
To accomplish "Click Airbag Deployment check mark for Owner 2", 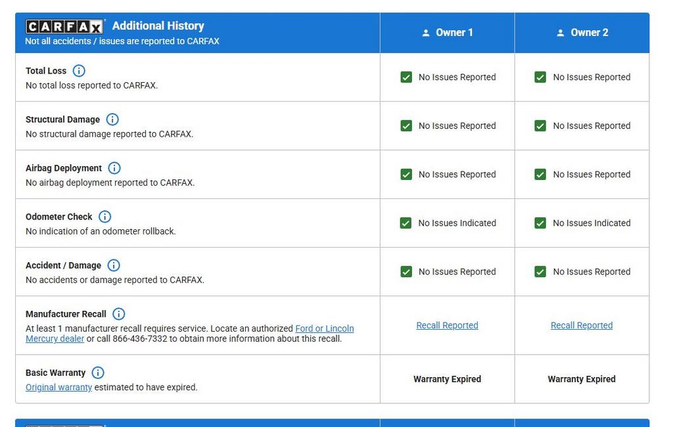I will [540, 174].
